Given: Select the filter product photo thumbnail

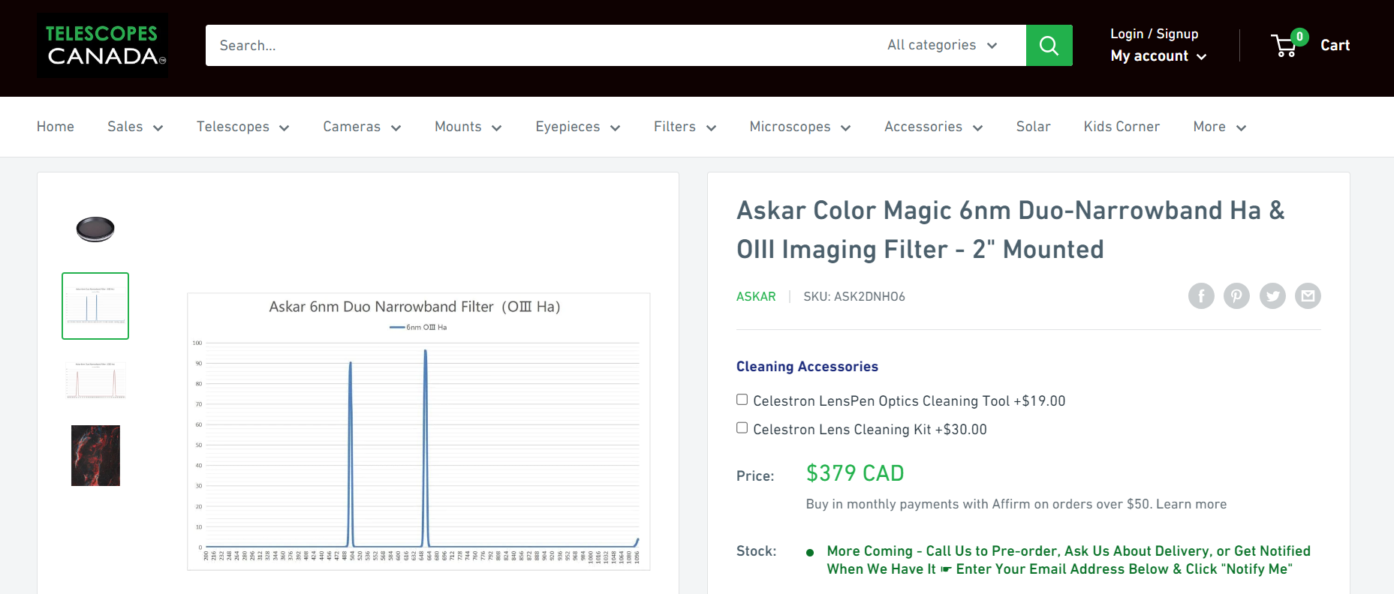Looking at the screenshot, I should (95, 229).
